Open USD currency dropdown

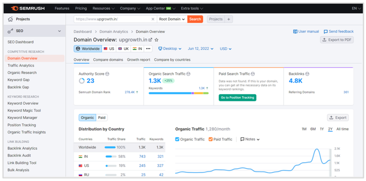tap(226, 49)
